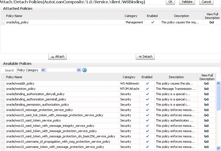The height and width of the screenshot is (151, 221).
Task: Attach the selected policy
Action: point(57,57)
